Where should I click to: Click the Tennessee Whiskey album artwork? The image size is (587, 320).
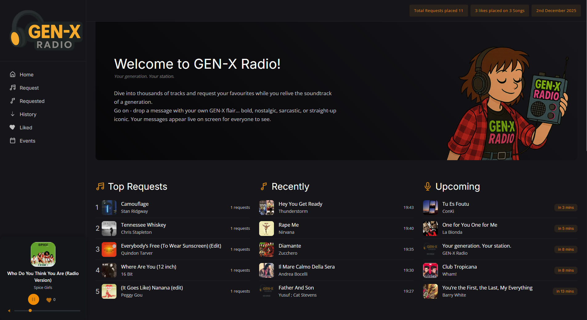click(x=109, y=228)
